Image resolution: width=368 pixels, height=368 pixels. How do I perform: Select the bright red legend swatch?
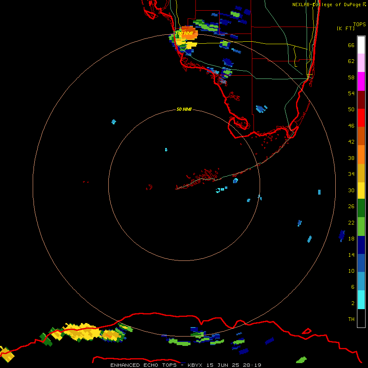pos(361,118)
